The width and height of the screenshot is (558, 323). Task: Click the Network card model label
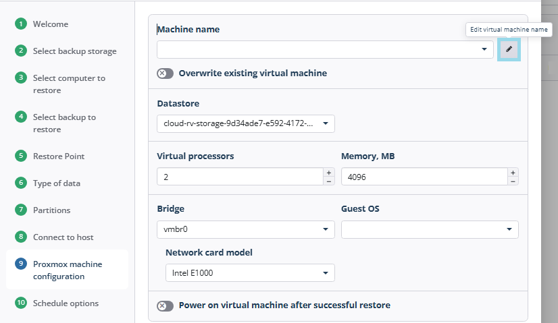pyautogui.click(x=209, y=253)
